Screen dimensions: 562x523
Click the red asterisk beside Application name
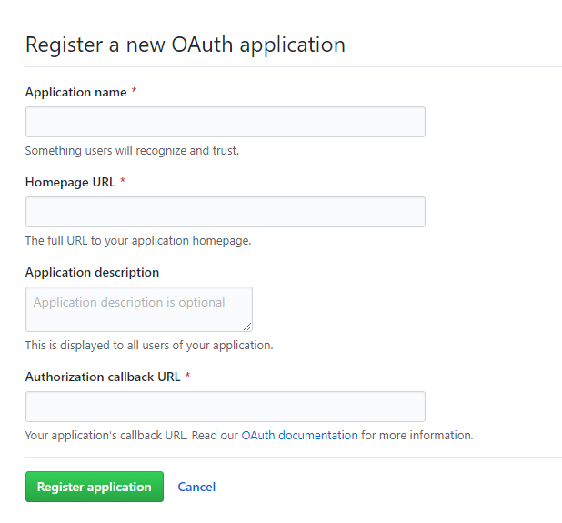[x=135, y=93]
